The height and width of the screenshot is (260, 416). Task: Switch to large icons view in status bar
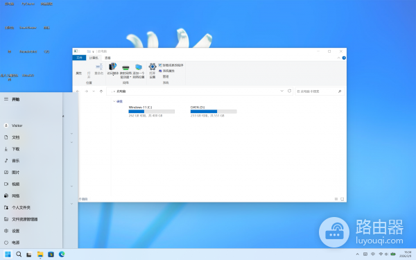(x=343, y=199)
